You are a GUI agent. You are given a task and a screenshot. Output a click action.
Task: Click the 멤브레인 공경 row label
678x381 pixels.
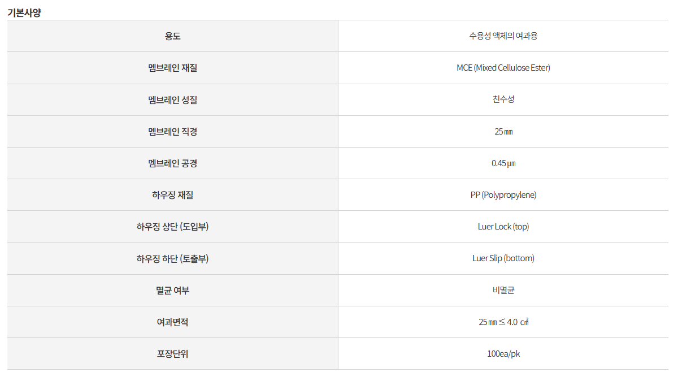click(x=173, y=163)
